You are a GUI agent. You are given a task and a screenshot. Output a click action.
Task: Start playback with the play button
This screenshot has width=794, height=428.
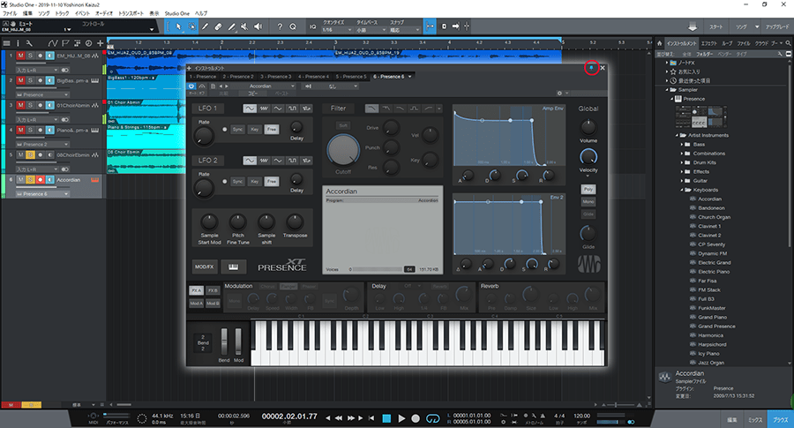[401, 418]
